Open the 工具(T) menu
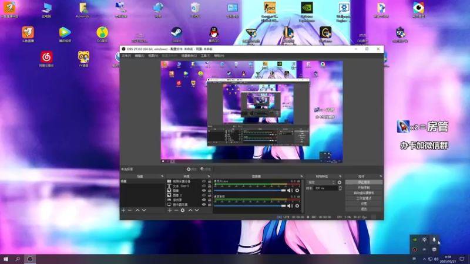The image size is (470, 264). point(206,56)
